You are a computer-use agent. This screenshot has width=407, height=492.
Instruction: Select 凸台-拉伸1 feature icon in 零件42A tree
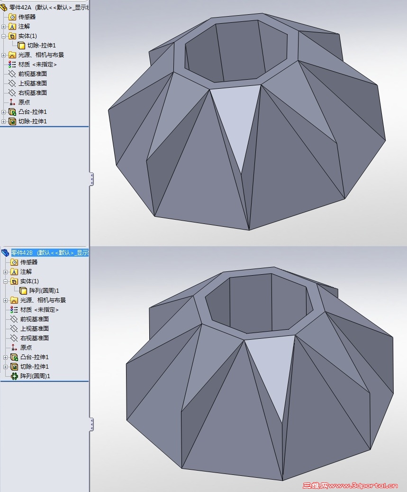click(x=12, y=112)
